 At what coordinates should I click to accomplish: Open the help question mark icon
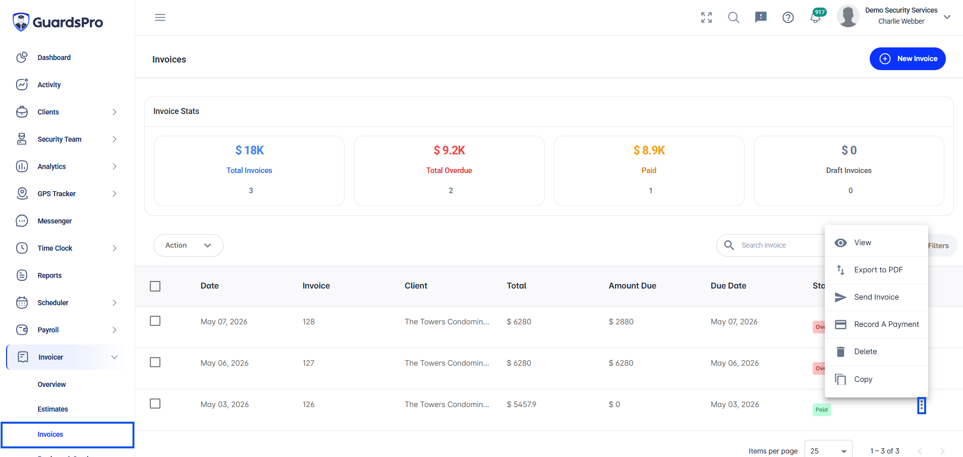coord(788,18)
